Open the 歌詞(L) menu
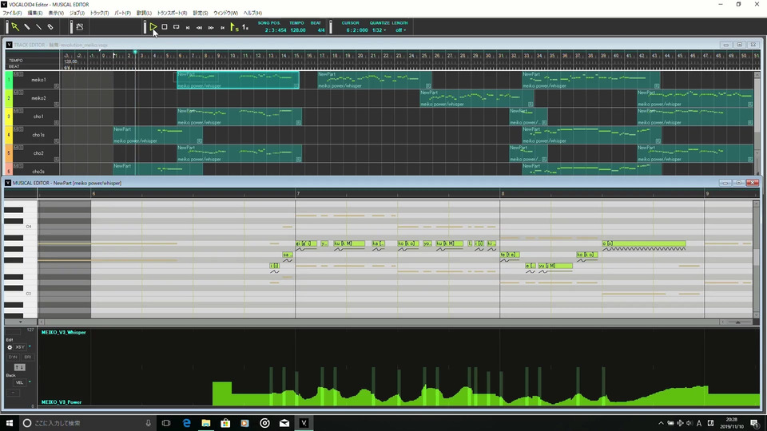The width and height of the screenshot is (767, 431). (144, 14)
